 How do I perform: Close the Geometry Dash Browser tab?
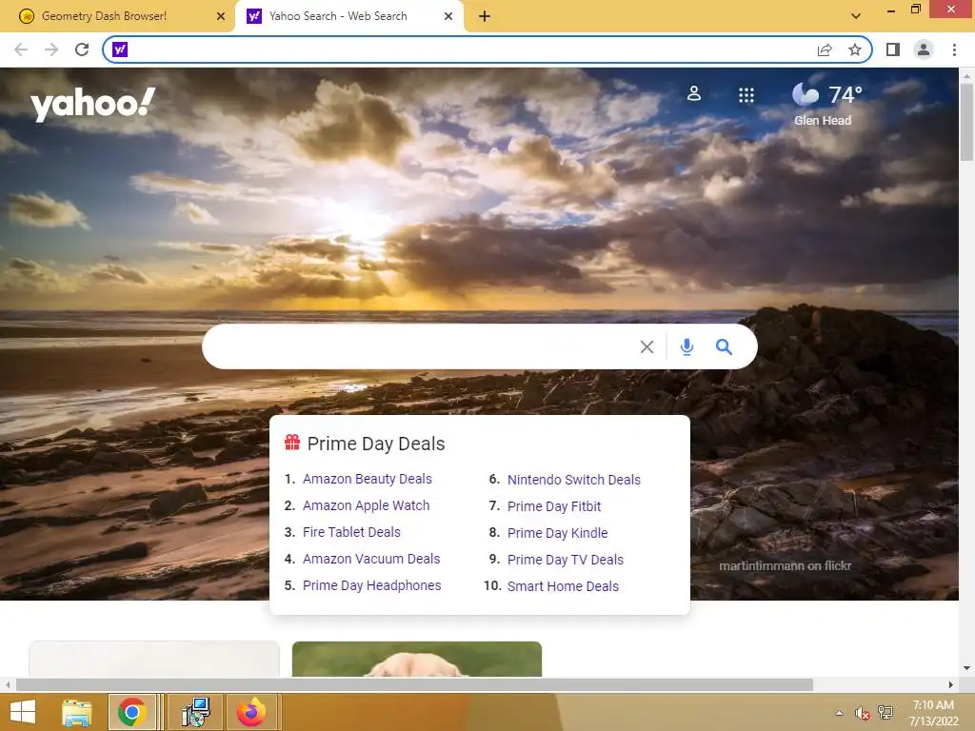coord(221,16)
